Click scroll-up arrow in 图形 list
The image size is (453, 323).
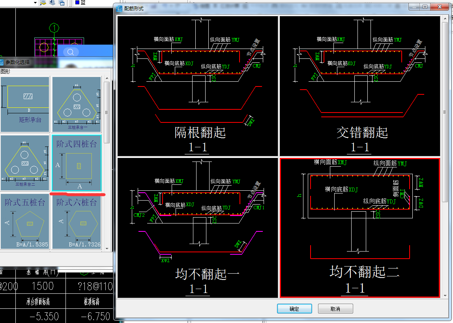tap(107, 78)
